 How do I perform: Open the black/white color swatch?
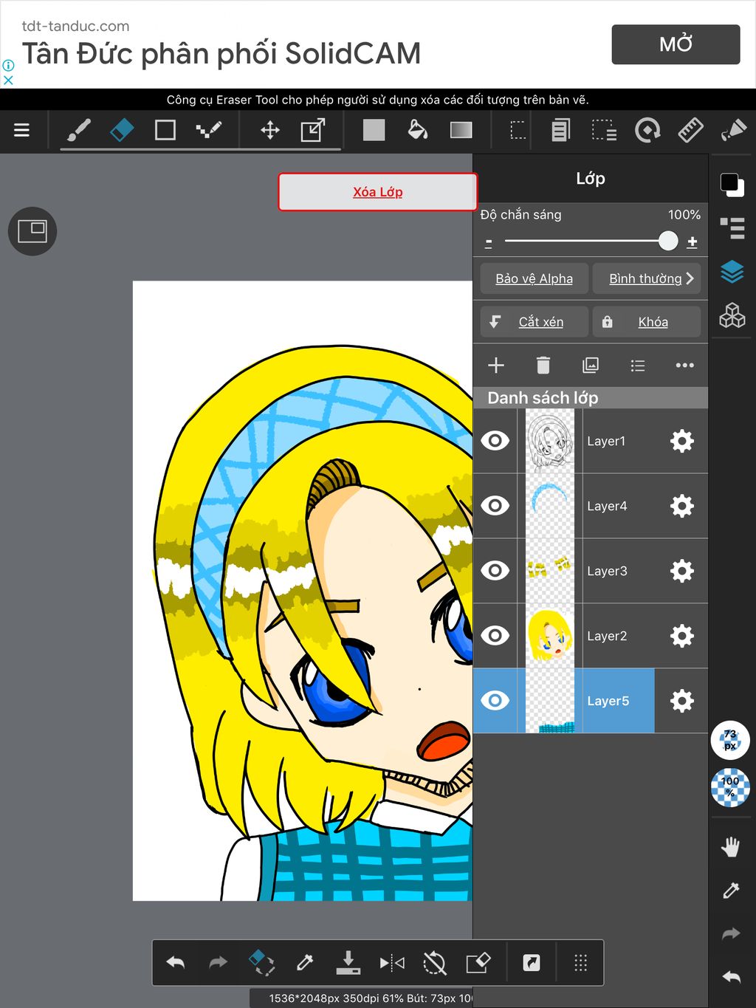[732, 185]
